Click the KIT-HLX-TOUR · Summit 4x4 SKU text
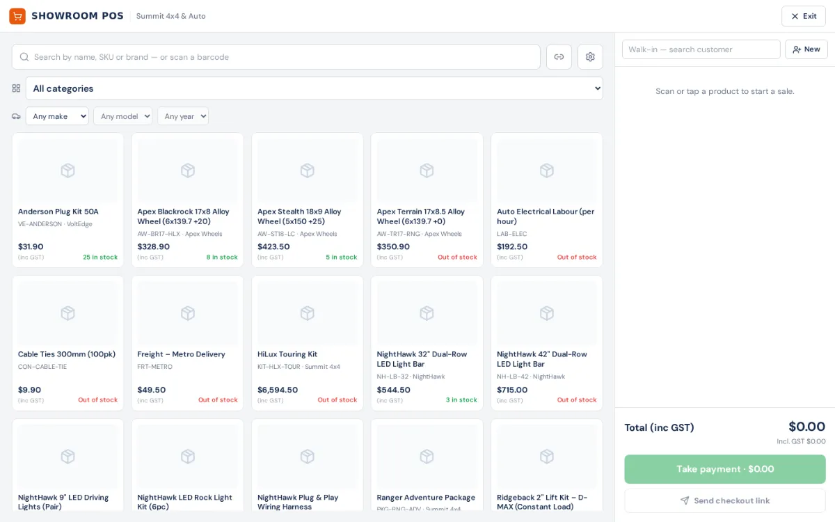Image resolution: width=835 pixels, height=522 pixels. 299,367
